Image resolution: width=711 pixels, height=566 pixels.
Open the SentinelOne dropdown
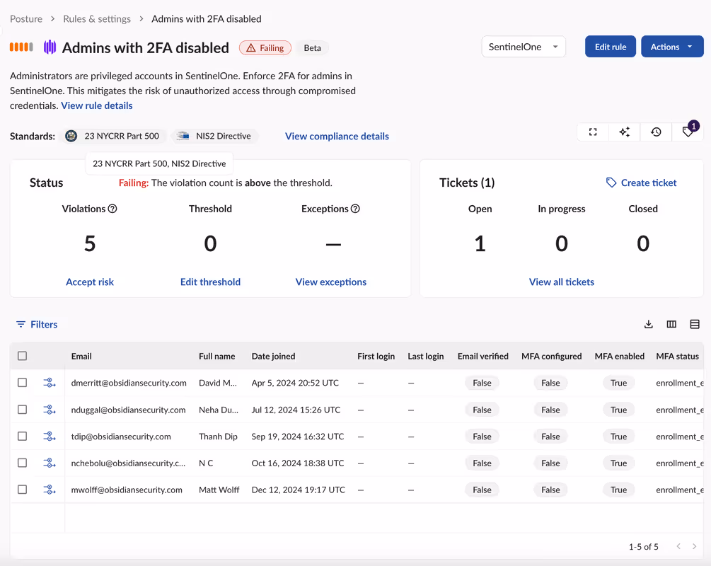pyautogui.click(x=524, y=47)
